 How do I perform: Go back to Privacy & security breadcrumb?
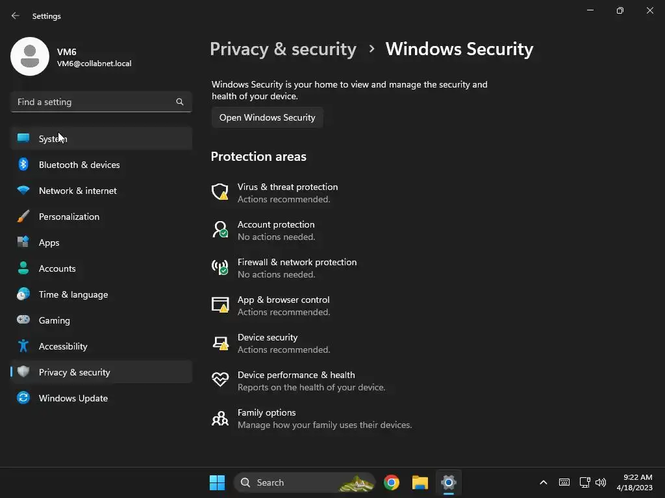283,49
